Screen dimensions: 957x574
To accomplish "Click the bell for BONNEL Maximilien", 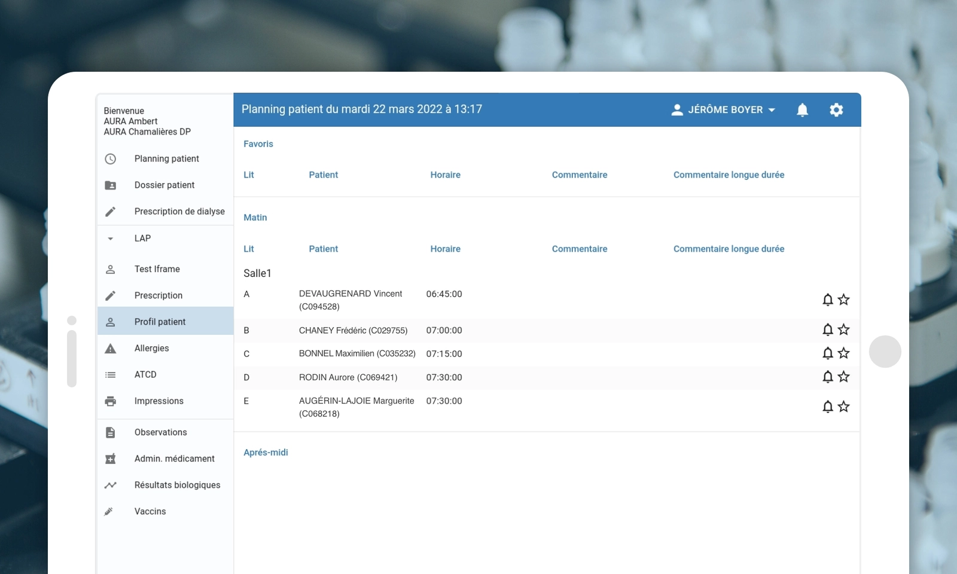I will (x=828, y=353).
